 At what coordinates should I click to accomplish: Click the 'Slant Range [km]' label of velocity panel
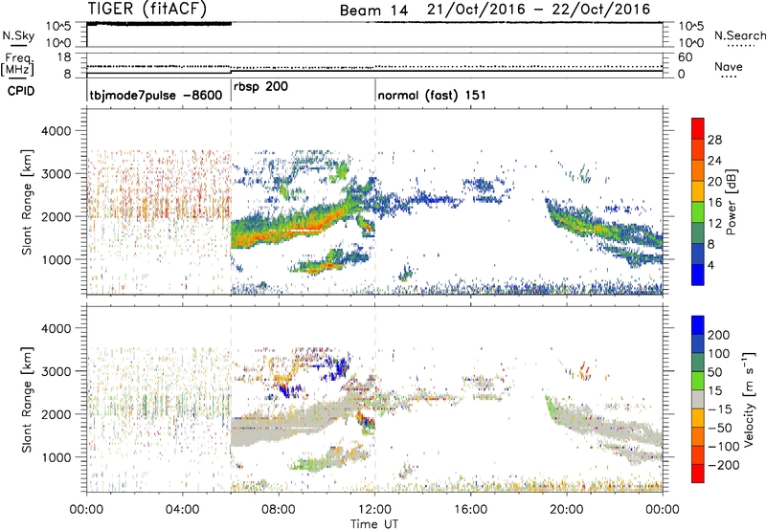27,400
